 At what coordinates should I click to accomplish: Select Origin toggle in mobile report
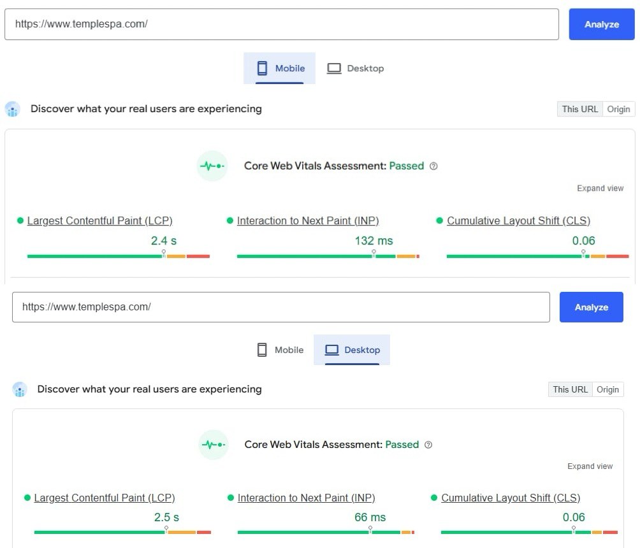[618, 109]
